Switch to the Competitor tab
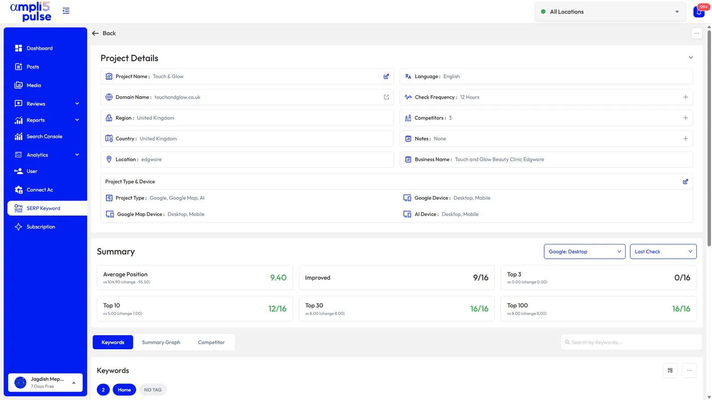This screenshot has height=400, width=712. click(211, 342)
